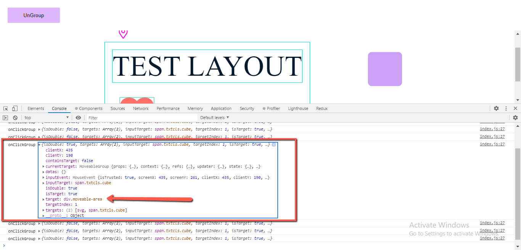Focus the console Filter input field

142,118
